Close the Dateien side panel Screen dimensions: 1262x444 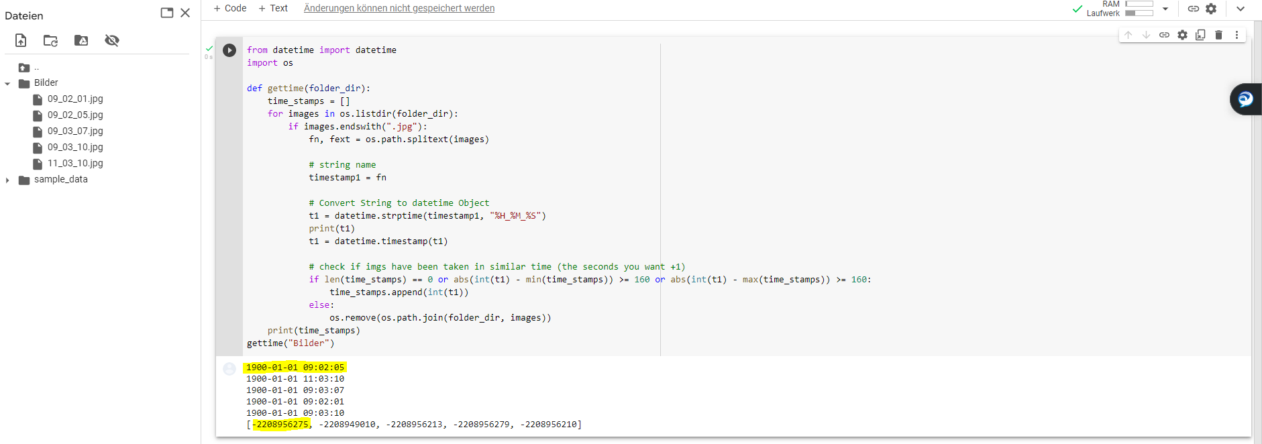[x=185, y=13]
